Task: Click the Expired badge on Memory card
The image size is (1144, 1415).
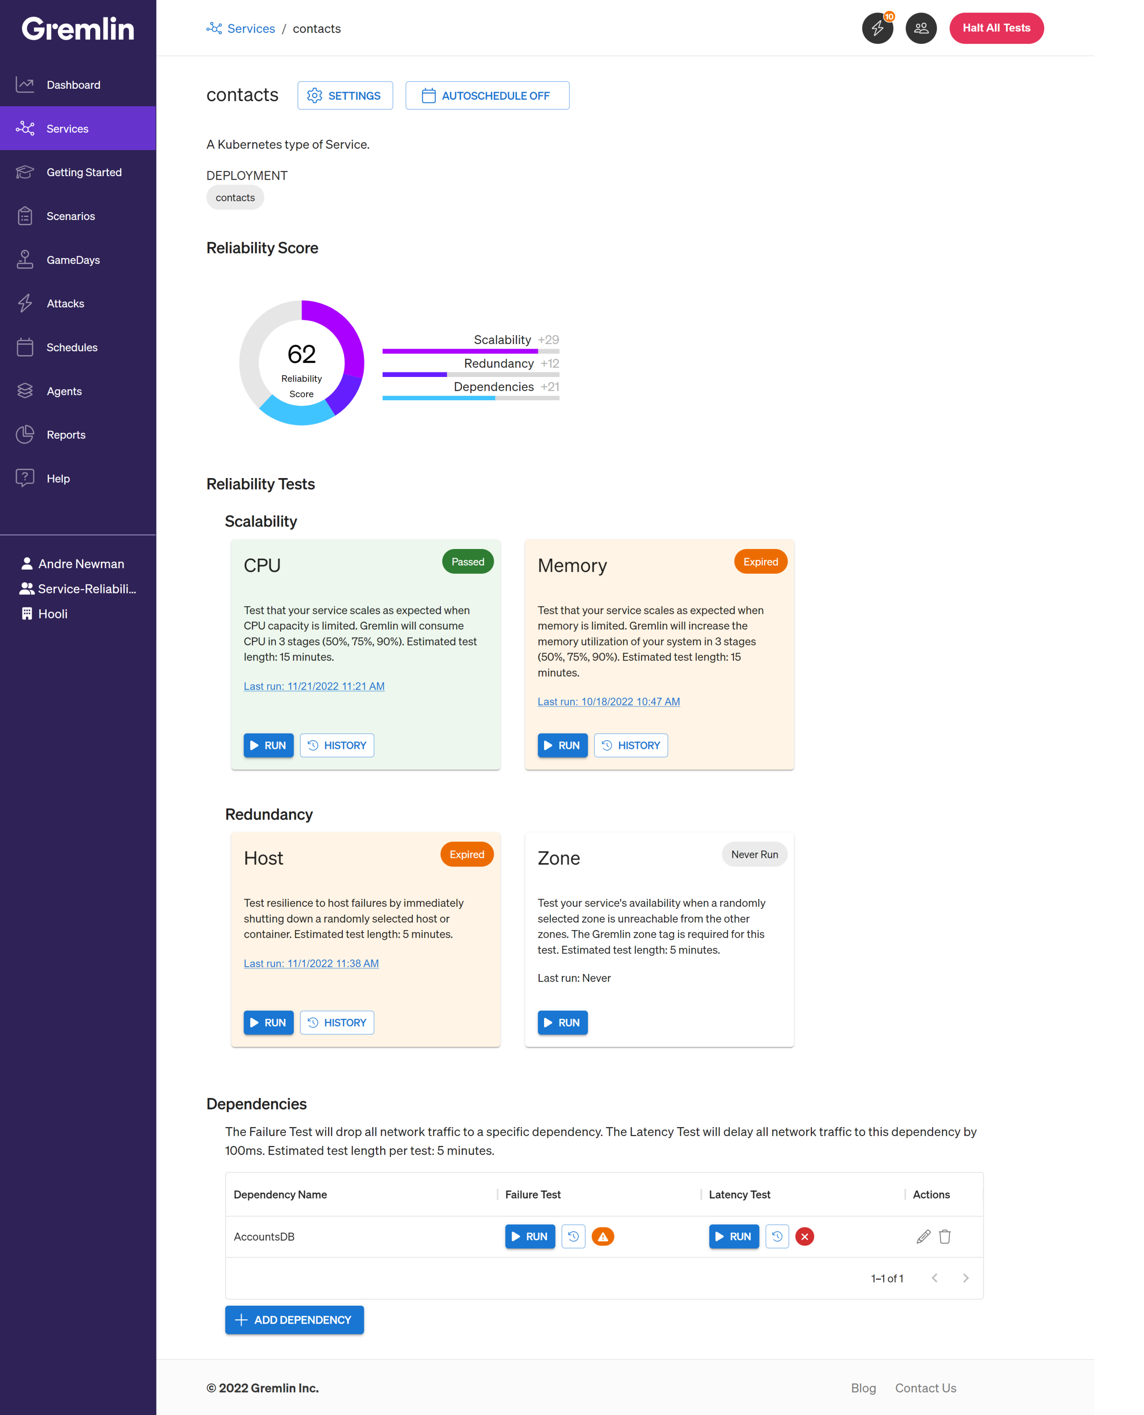Action: (x=761, y=562)
